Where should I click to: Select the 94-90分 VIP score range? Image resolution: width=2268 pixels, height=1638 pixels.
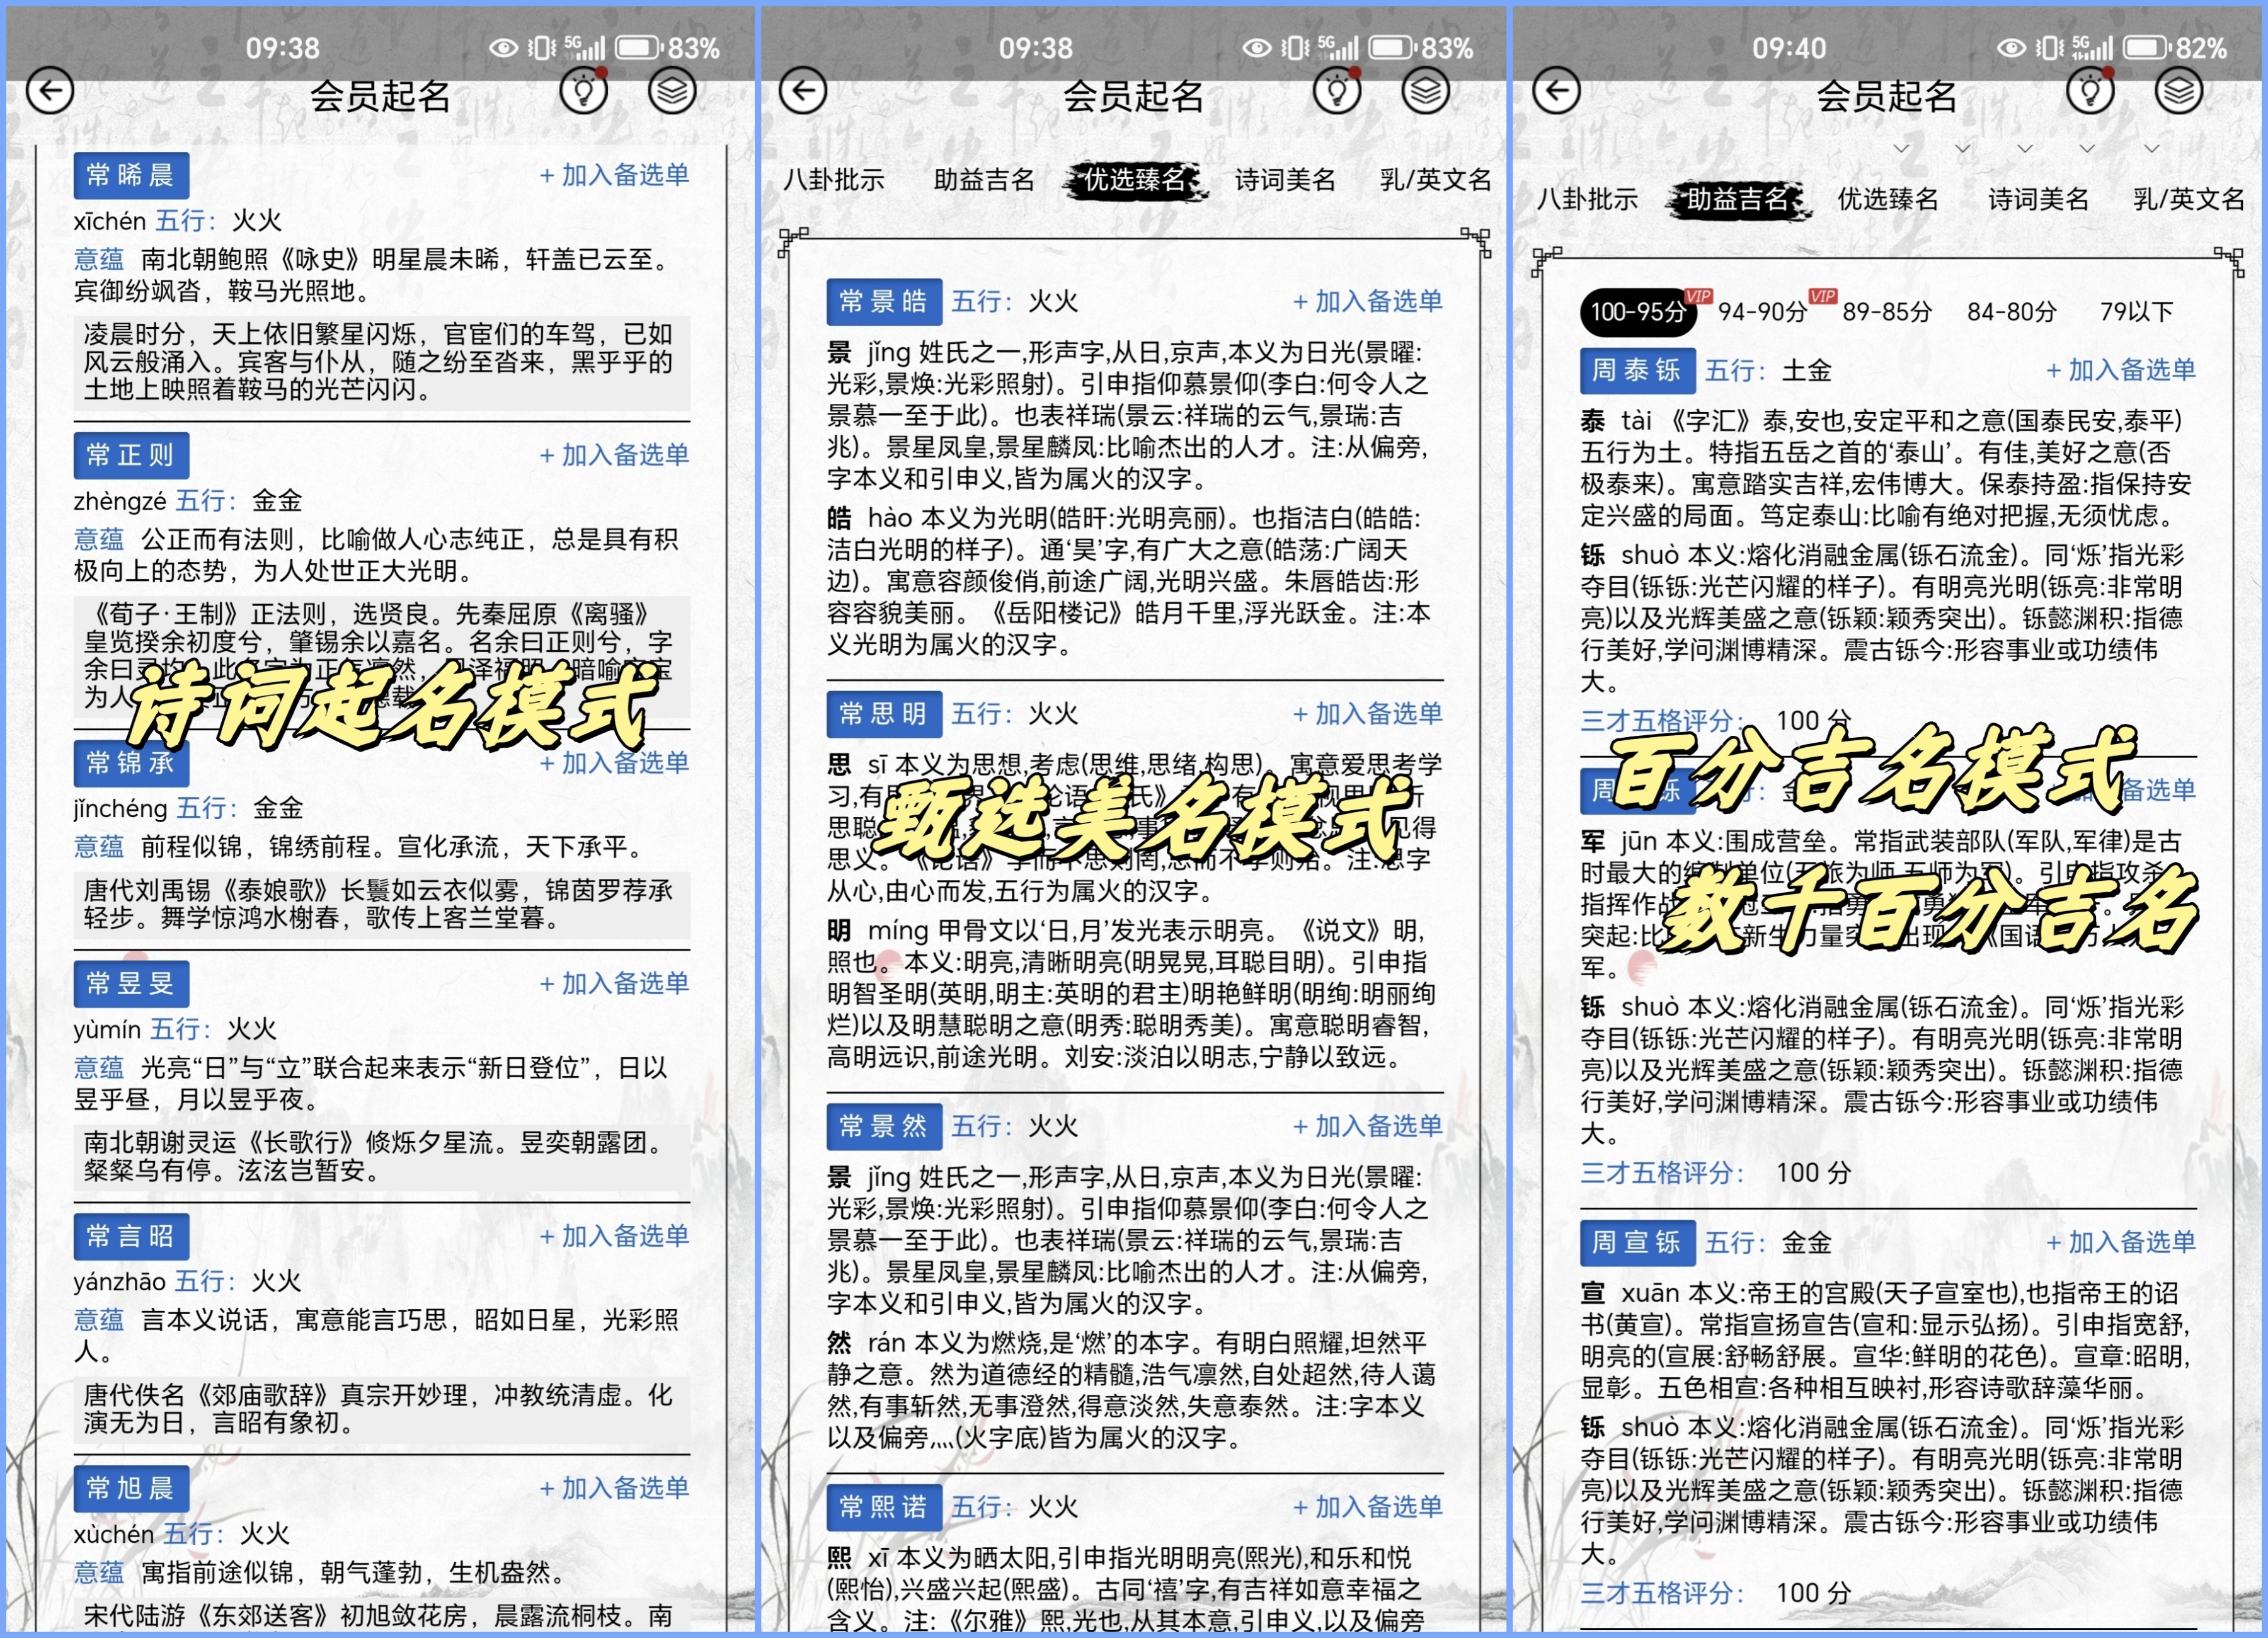coord(1762,312)
